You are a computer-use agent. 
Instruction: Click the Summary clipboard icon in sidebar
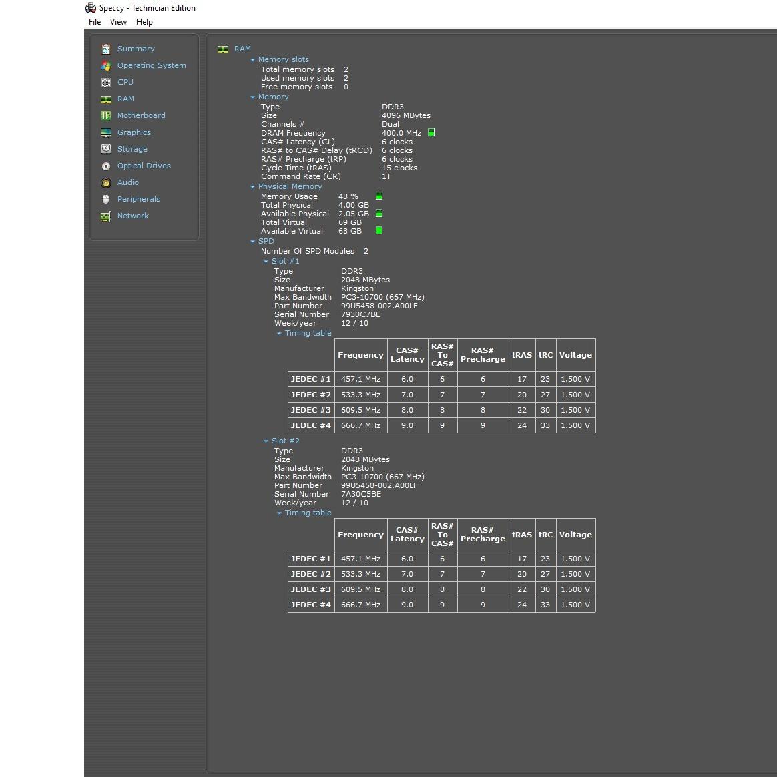[106, 49]
